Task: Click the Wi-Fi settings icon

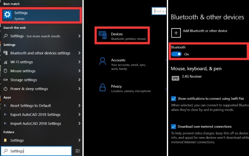Action: 6,62
